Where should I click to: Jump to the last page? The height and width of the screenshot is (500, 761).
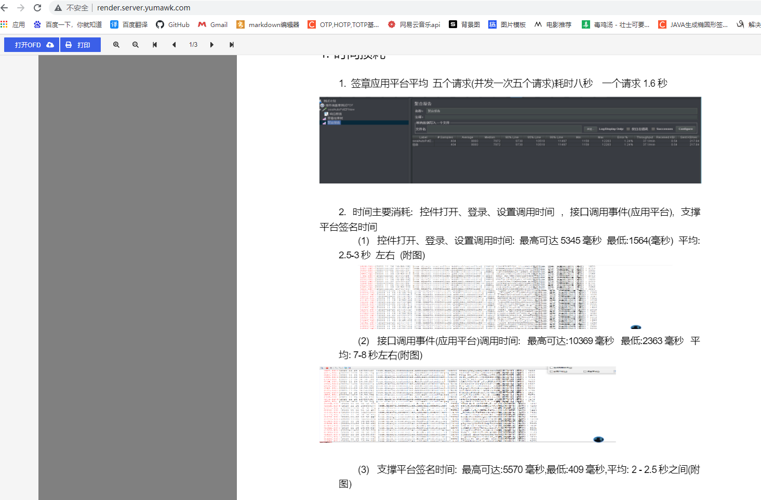pos(232,45)
